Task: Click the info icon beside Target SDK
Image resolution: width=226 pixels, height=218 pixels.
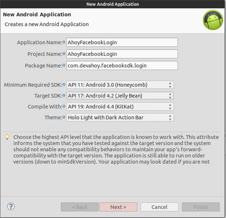Action: (x=64, y=95)
